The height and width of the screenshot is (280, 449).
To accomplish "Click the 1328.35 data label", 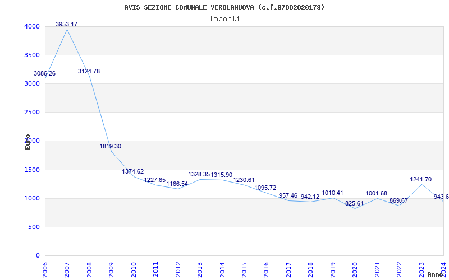I will point(199,174).
